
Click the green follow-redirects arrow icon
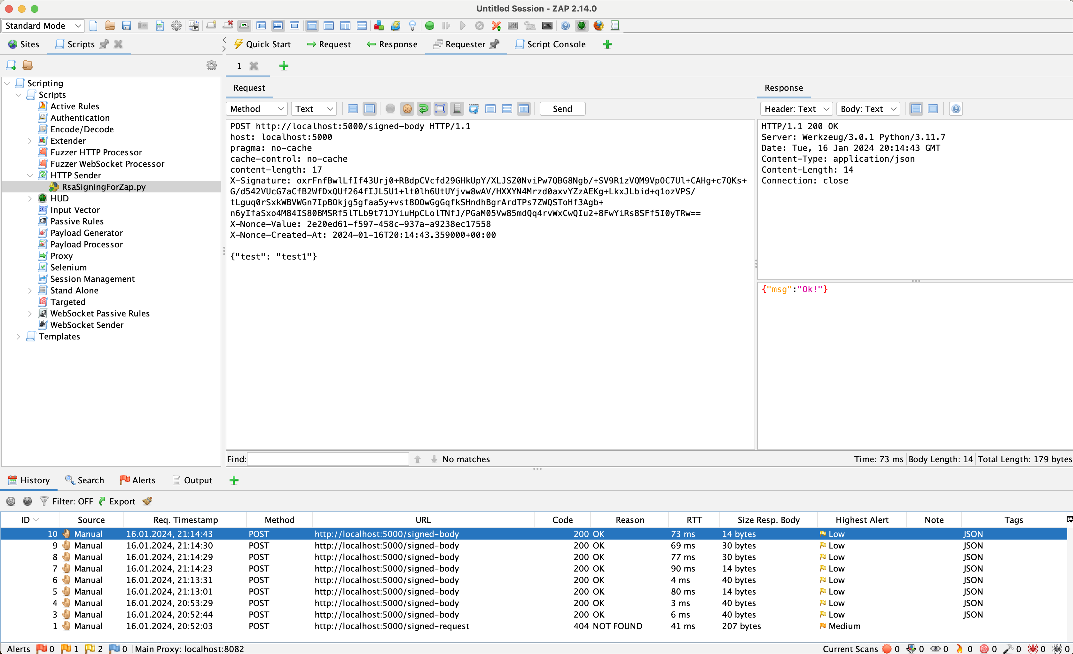click(x=424, y=108)
